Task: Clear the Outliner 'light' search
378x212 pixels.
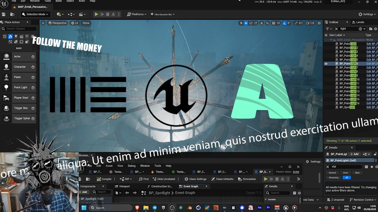Action: pos(336,29)
